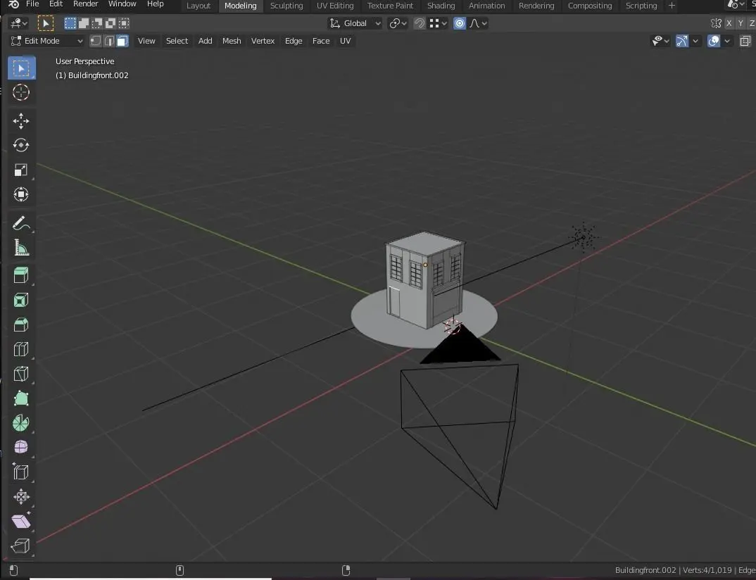Expand the gizmo options dropdown arrow
This screenshot has width=756, height=580.
pos(695,41)
